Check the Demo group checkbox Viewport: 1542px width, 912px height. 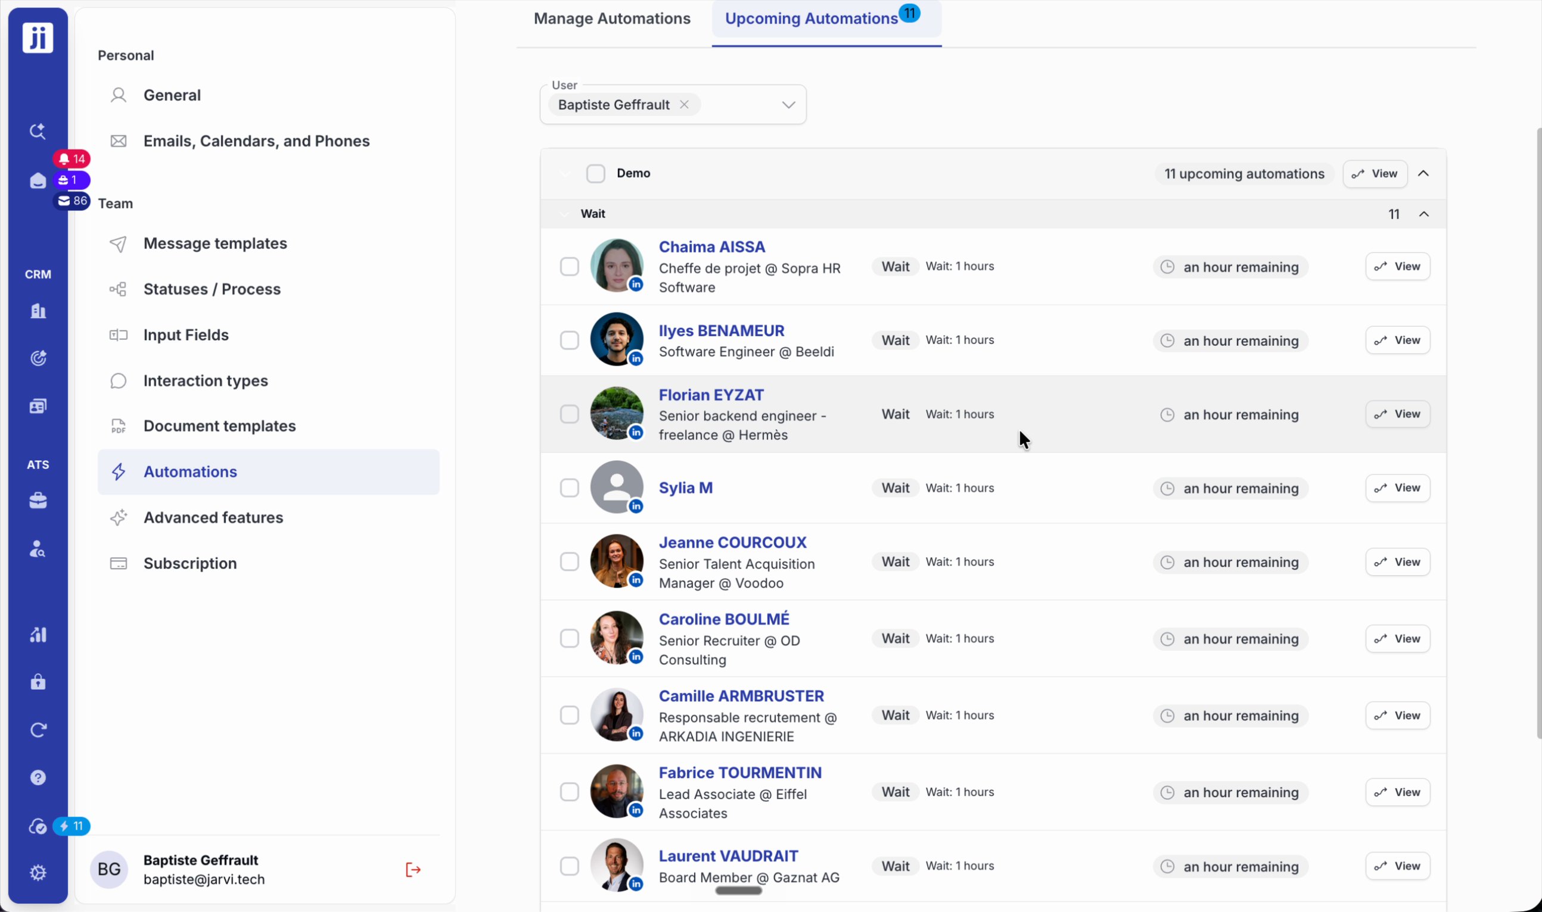pyautogui.click(x=595, y=173)
